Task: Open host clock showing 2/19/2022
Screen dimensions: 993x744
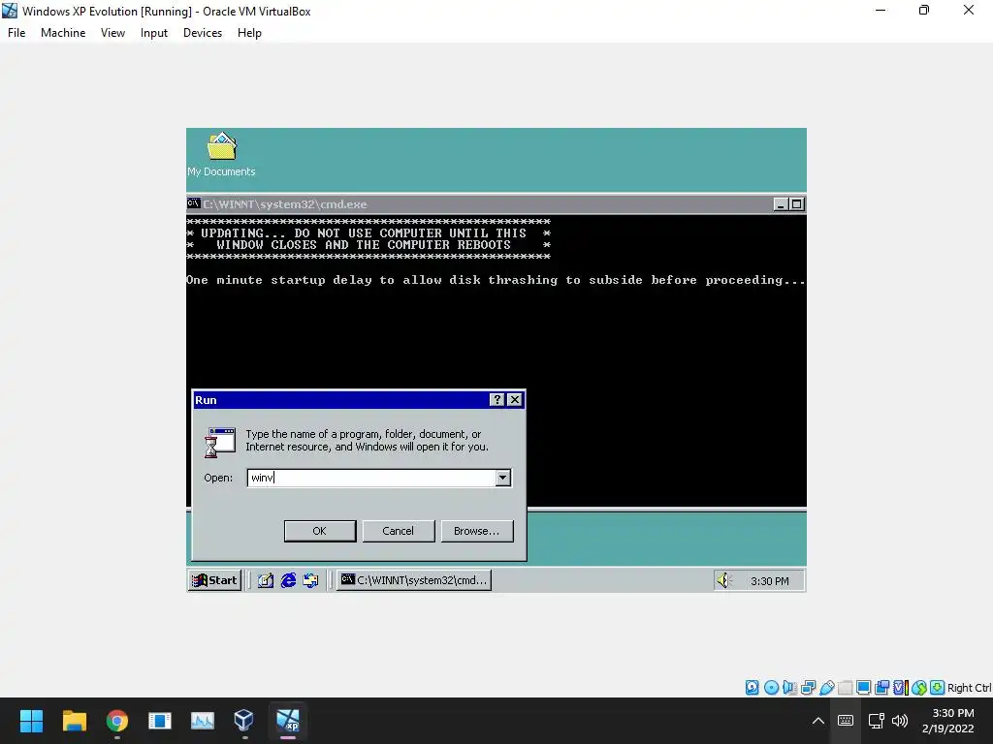Action: (x=948, y=721)
